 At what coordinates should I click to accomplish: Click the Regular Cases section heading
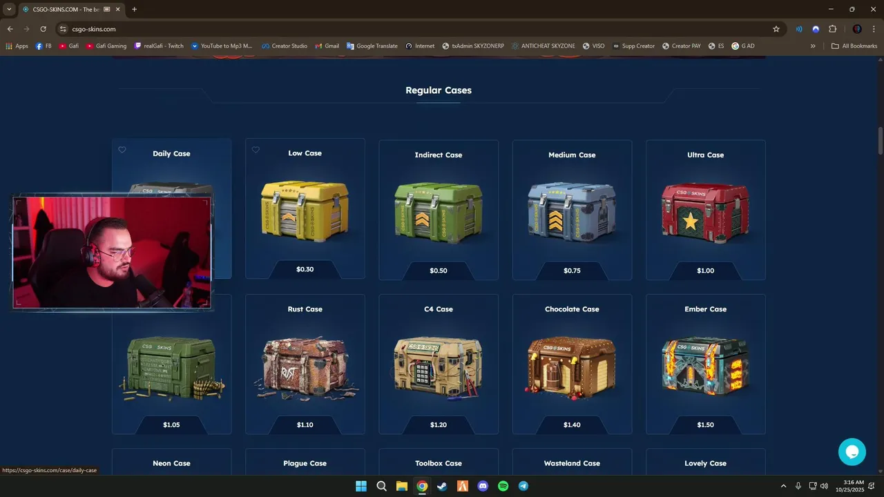click(439, 90)
